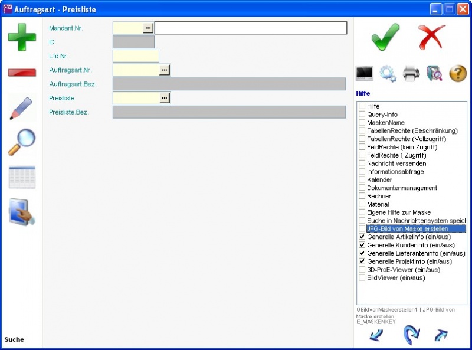This screenshot has width=472, height=350.
Task: Open the Auftragsart.Nr. lookup button
Action: click(x=165, y=70)
